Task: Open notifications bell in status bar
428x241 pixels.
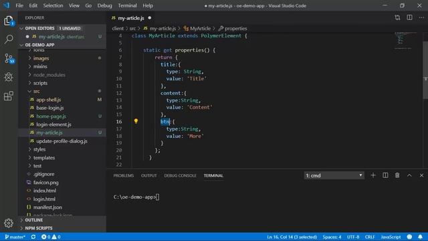Action: (x=421, y=237)
